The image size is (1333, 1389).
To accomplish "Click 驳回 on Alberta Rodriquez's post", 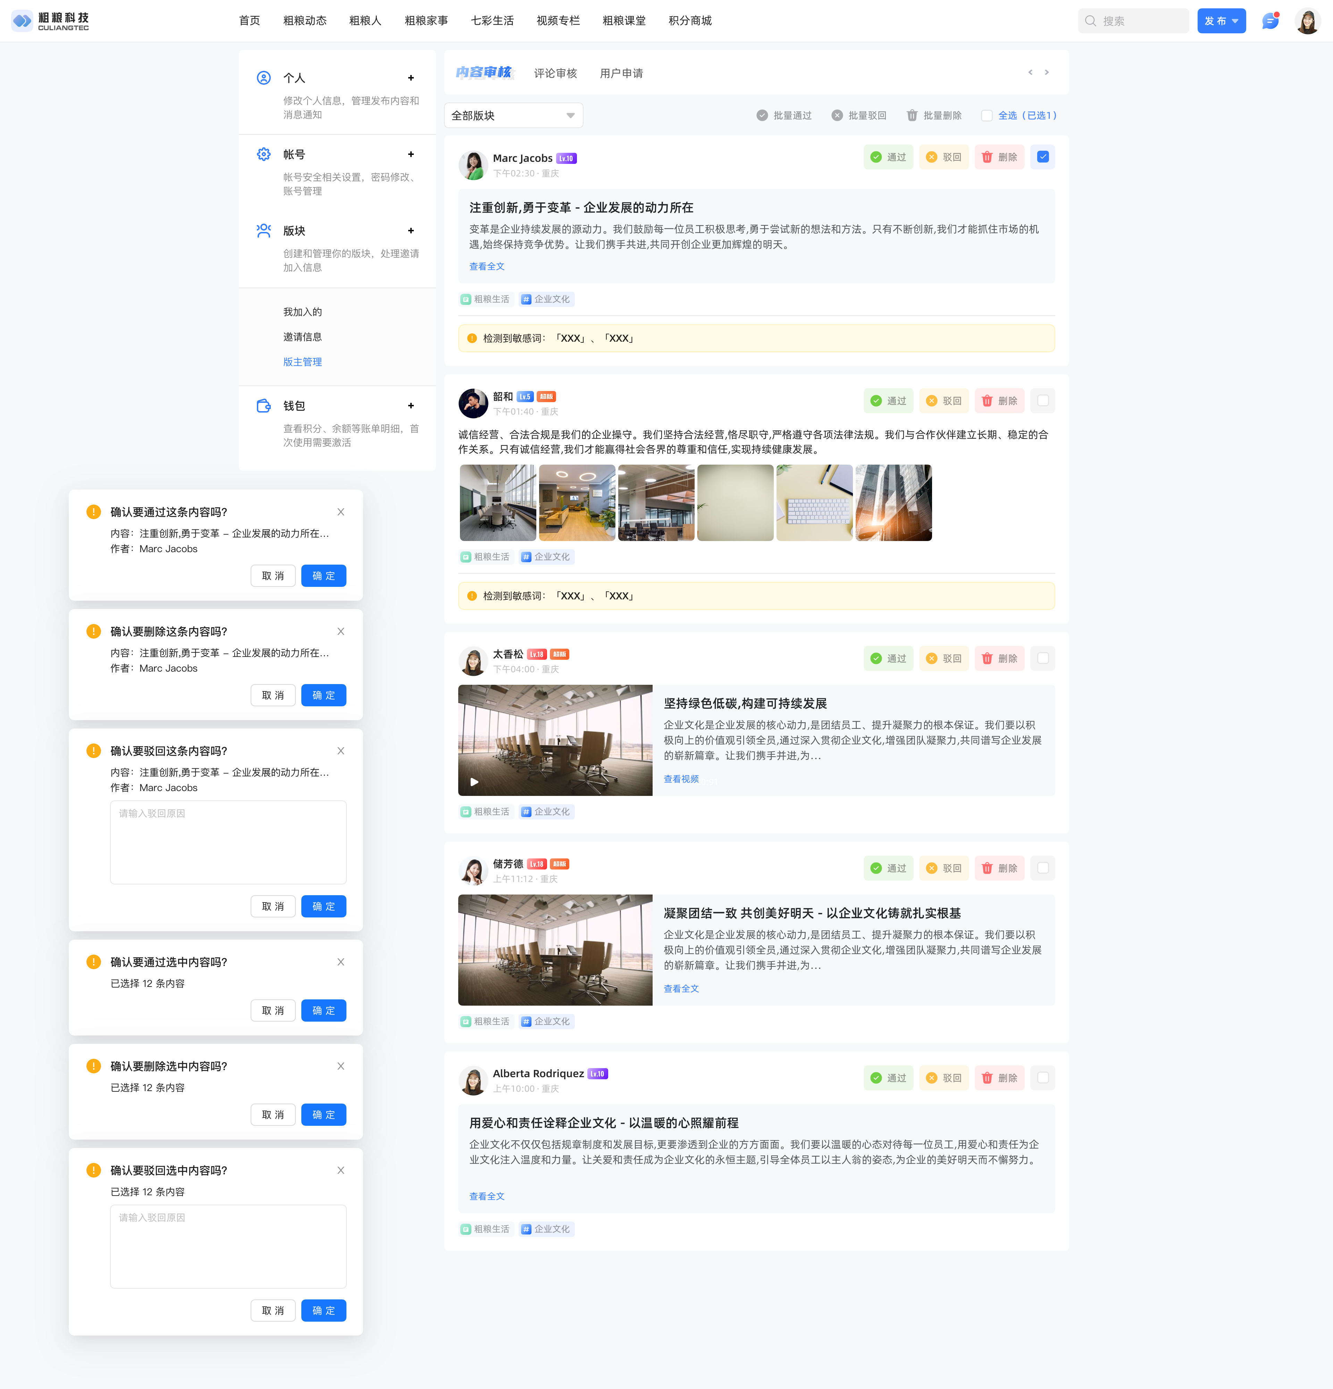I will 944,1078.
